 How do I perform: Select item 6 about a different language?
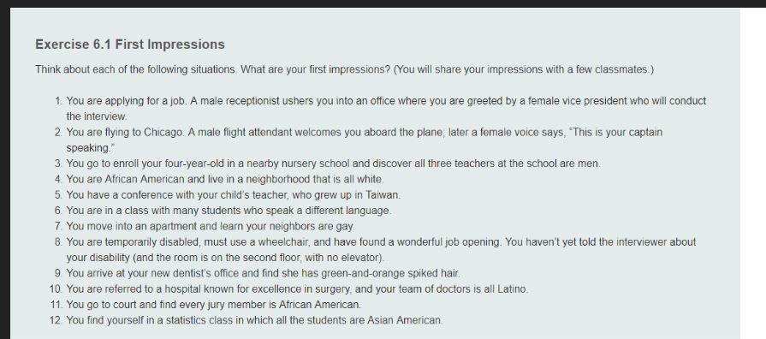223,211
